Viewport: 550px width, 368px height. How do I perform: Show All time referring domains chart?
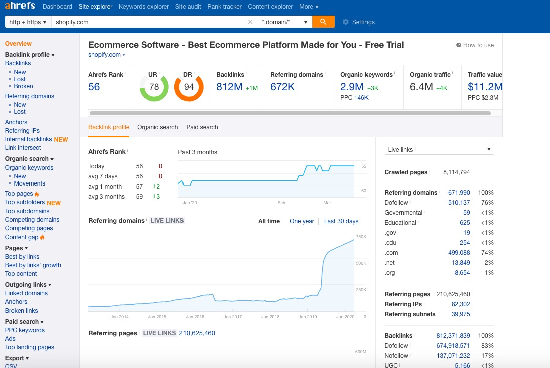pyautogui.click(x=269, y=221)
